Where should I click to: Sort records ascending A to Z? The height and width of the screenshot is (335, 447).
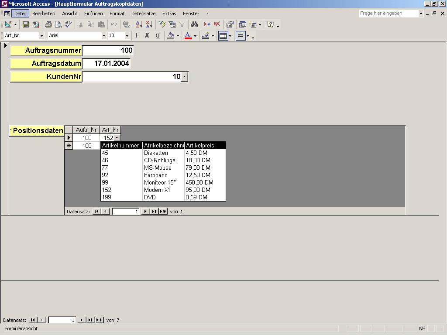click(139, 24)
